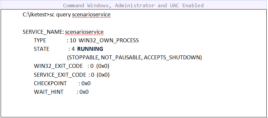Click the C:\iketest> prompt

[36, 15]
